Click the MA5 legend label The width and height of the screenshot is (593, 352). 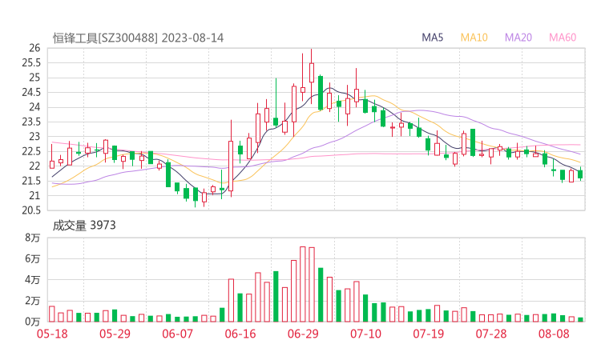pos(432,38)
